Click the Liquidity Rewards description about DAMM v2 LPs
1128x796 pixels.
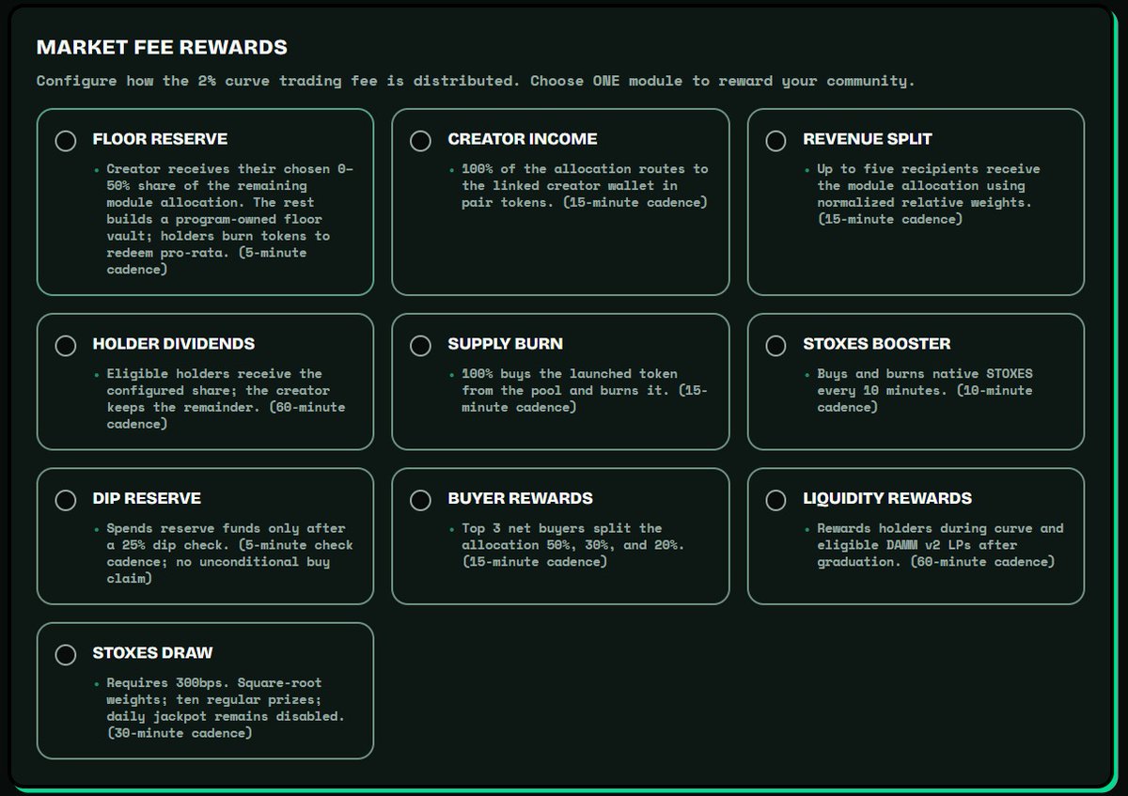coord(940,545)
